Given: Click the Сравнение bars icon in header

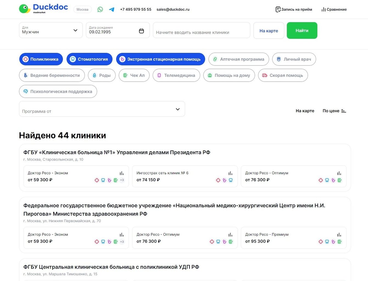Looking at the screenshot, I should pos(324,10).
